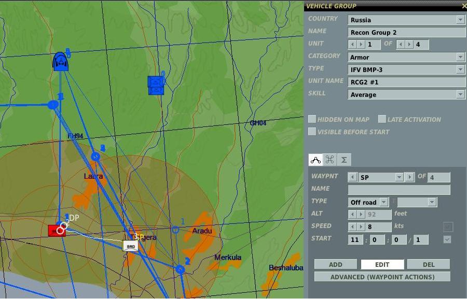Screen dimensions: 467x299
Task: Click the blue waypoint 2 circle near Merkula
Action: 180,269
